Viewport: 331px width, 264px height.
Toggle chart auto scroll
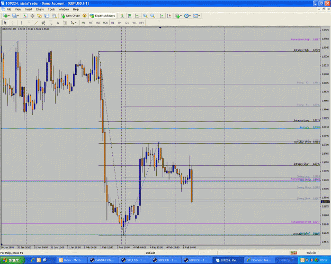(162, 16)
